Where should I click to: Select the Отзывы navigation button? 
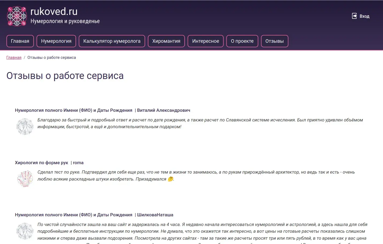(274, 41)
